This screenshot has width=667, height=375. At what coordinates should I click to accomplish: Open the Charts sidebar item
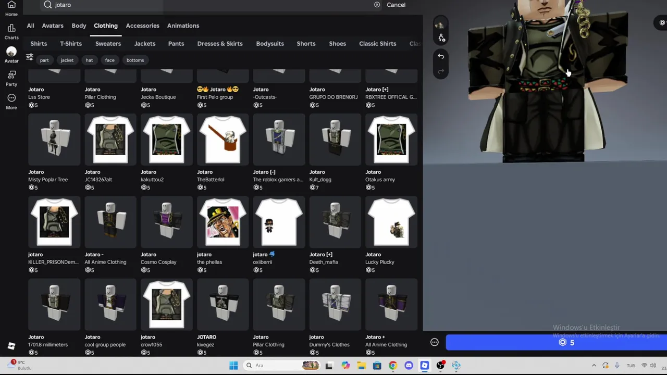pyautogui.click(x=11, y=31)
